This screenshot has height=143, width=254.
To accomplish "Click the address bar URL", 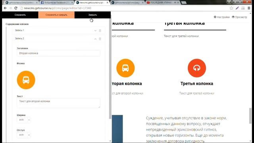I will pos(58,8).
